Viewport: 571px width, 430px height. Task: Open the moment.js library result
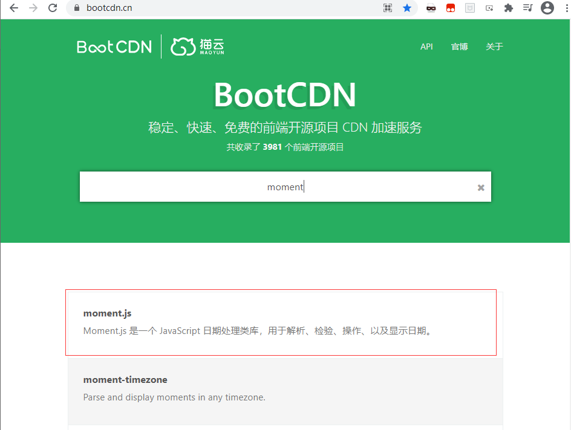coord(285,324)
